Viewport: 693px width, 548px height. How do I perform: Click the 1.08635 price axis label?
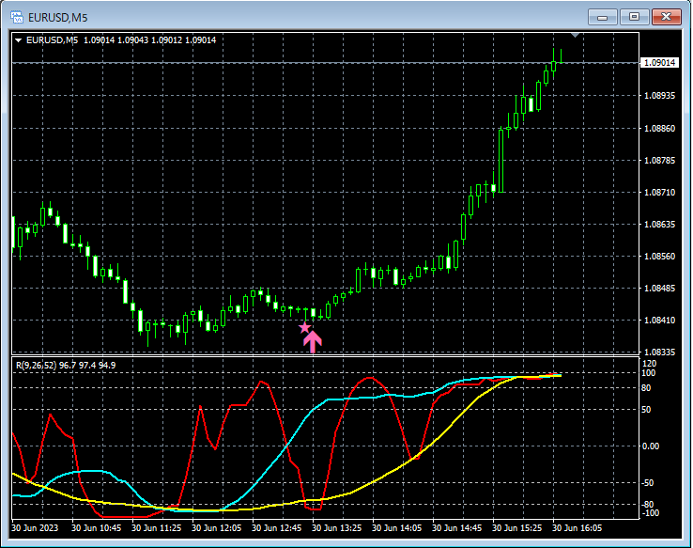click(659, 225)
